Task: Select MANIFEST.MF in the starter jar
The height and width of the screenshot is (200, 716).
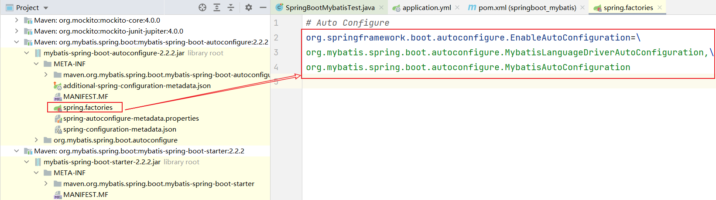Action: click(86, 194)
